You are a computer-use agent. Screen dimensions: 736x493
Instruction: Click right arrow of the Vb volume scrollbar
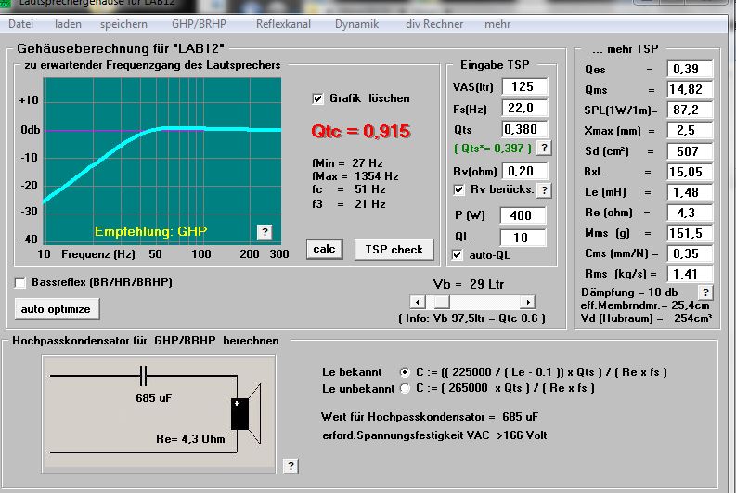pyautogui.click(x=528, y=303)
